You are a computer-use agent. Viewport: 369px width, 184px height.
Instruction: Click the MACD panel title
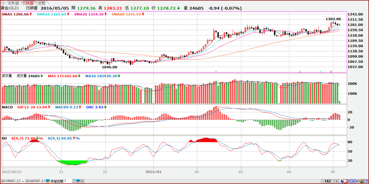tap(6, 107)
